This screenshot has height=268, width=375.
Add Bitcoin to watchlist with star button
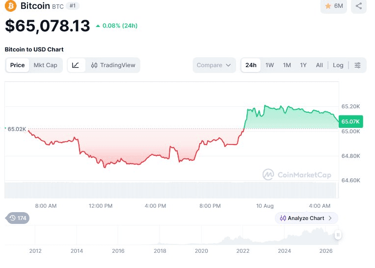click(334, 6)
